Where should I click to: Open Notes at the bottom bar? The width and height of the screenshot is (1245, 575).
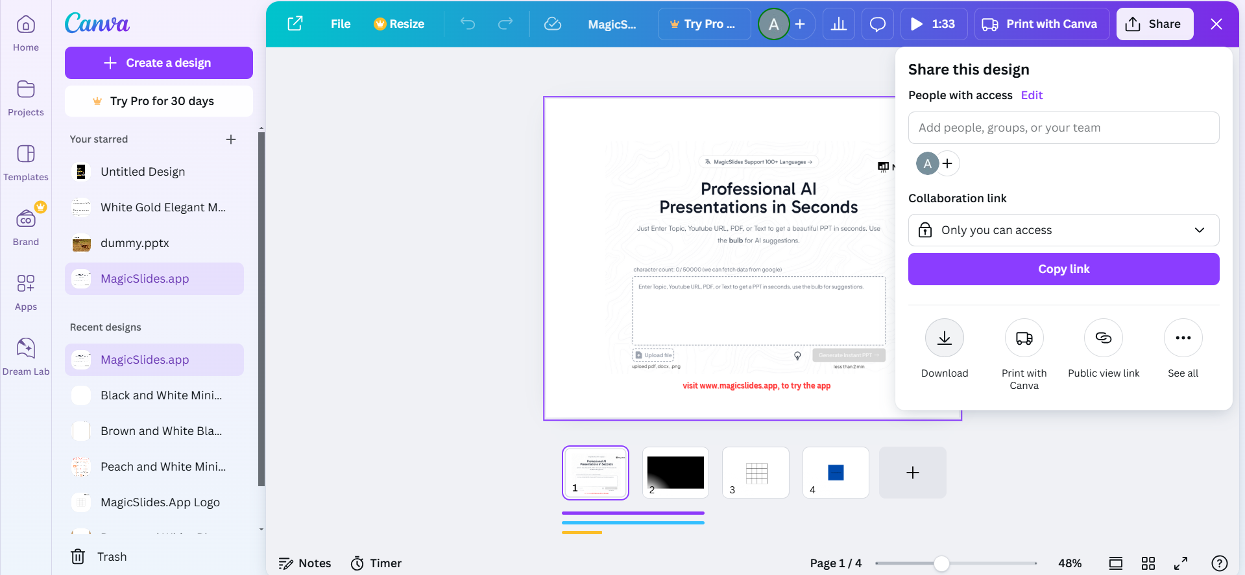[305, 563]
